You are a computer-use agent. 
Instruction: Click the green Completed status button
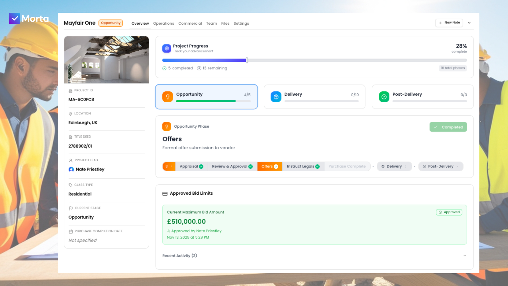[x=448, y=127]
